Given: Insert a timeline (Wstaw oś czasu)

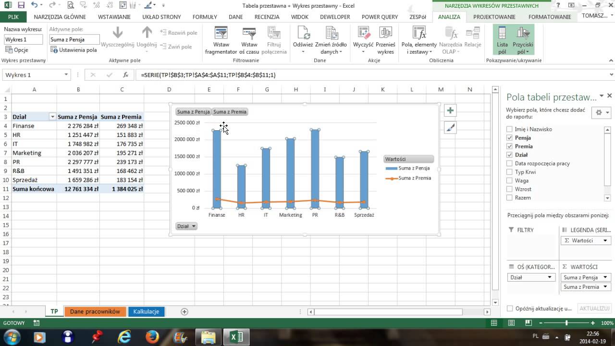Looking at the screenshot, I should pos(249,40).
